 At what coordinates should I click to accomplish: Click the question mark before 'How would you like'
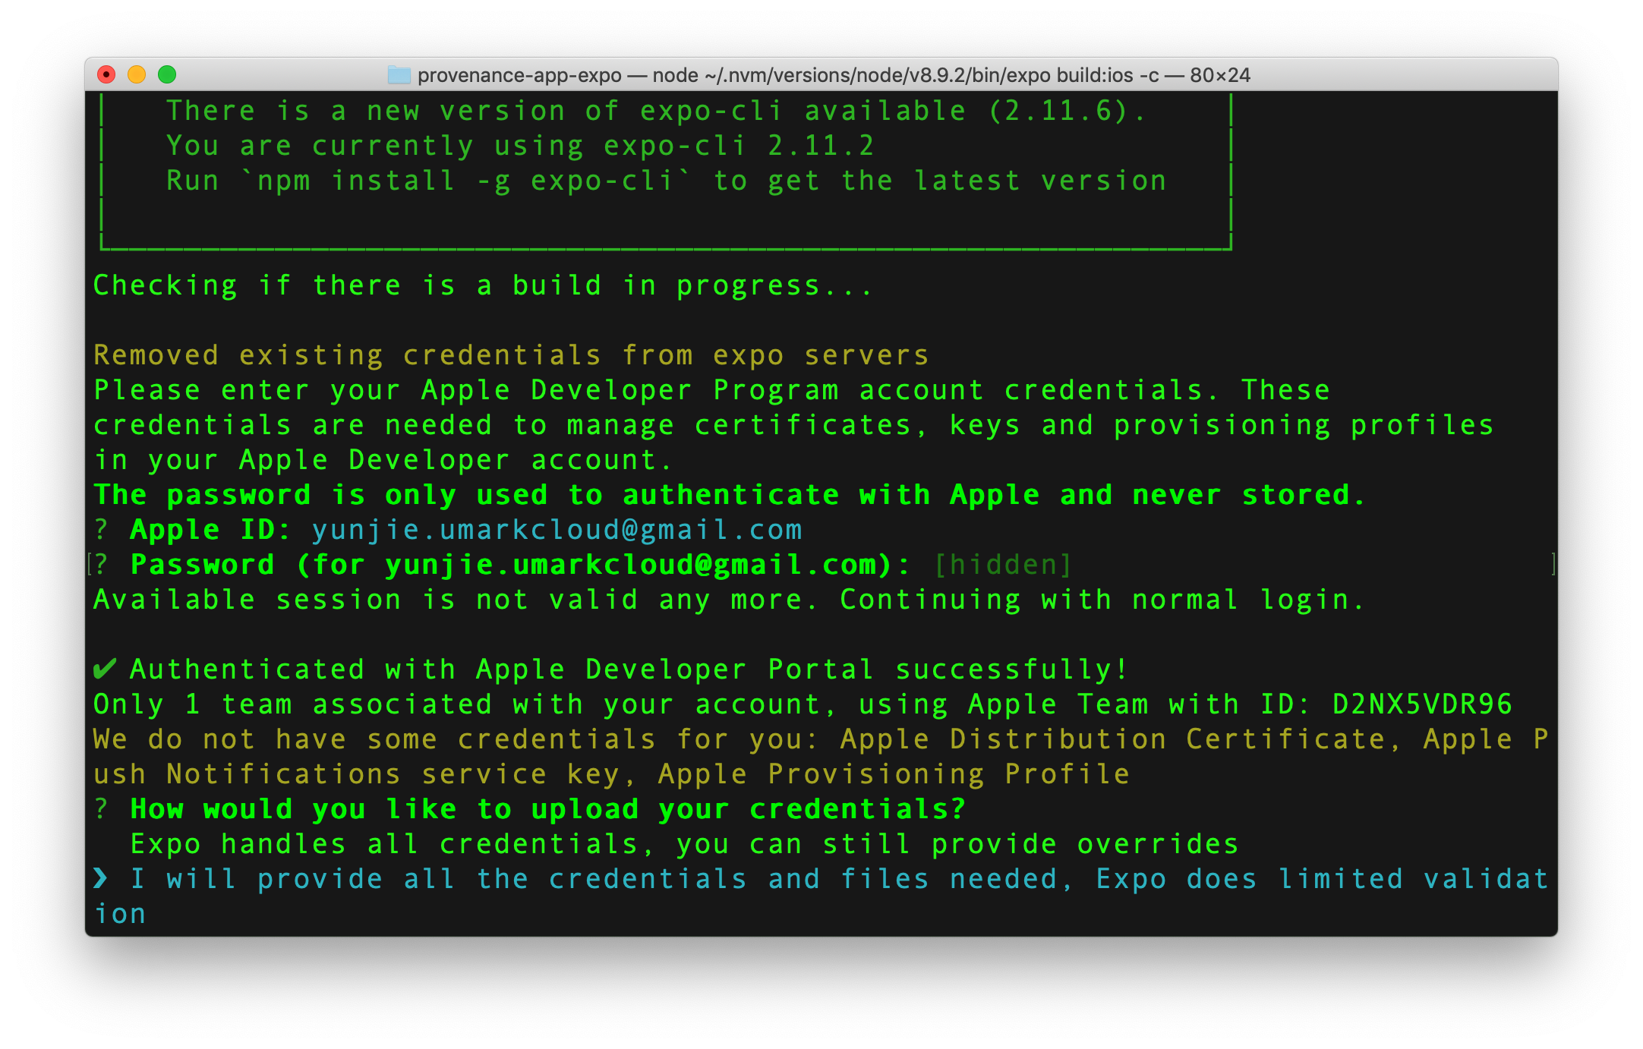pyautogui.click(x=101, y=809)
